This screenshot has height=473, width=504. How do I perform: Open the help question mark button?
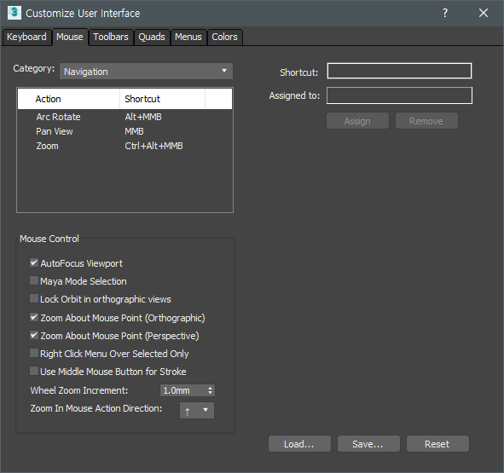click(x=445, y=13)
